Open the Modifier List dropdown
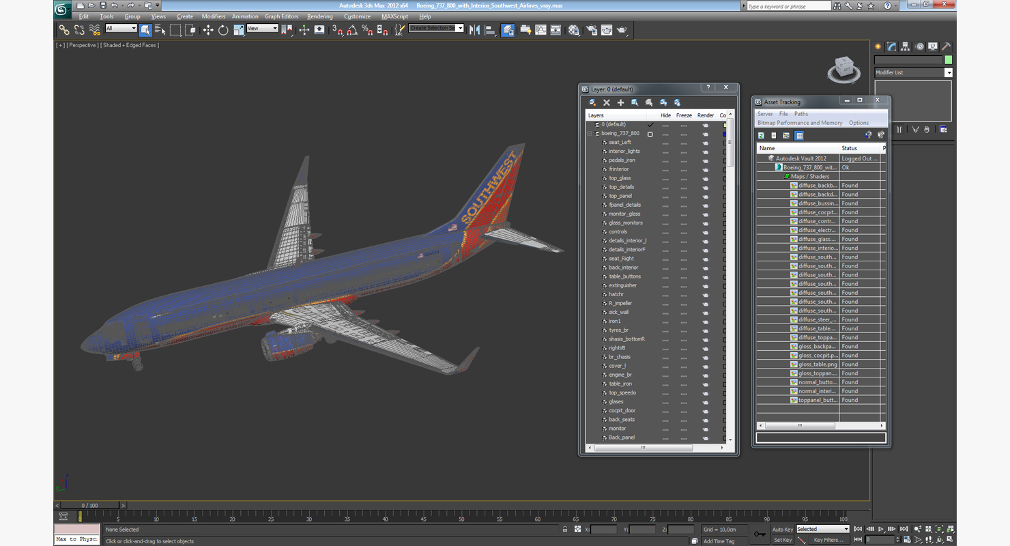The image size is (1010, 546). [913, 72]
